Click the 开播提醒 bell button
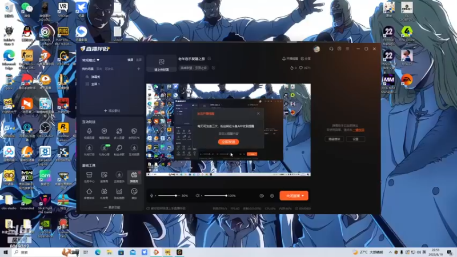This screenshot has width=457, height=257. coord(290,59)
